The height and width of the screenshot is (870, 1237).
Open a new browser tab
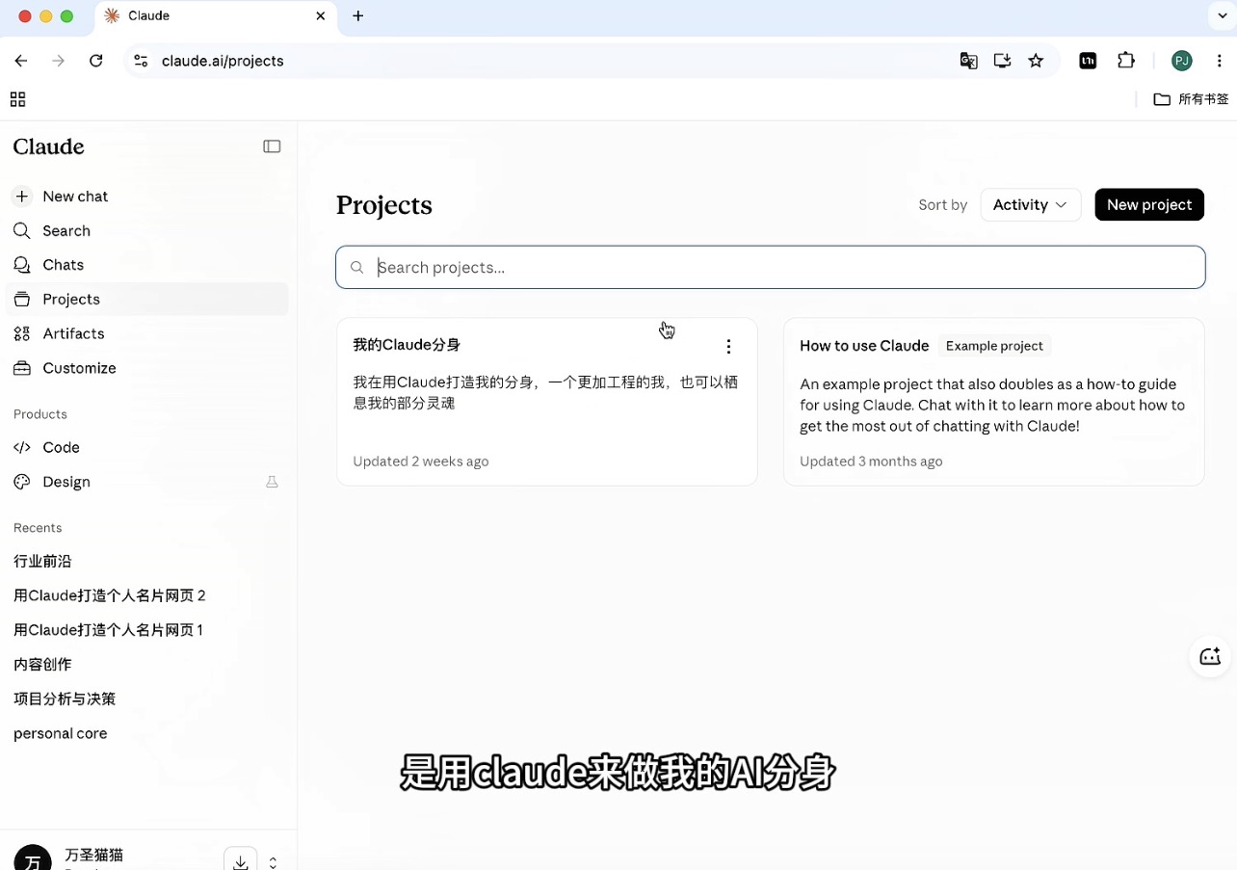358,16
